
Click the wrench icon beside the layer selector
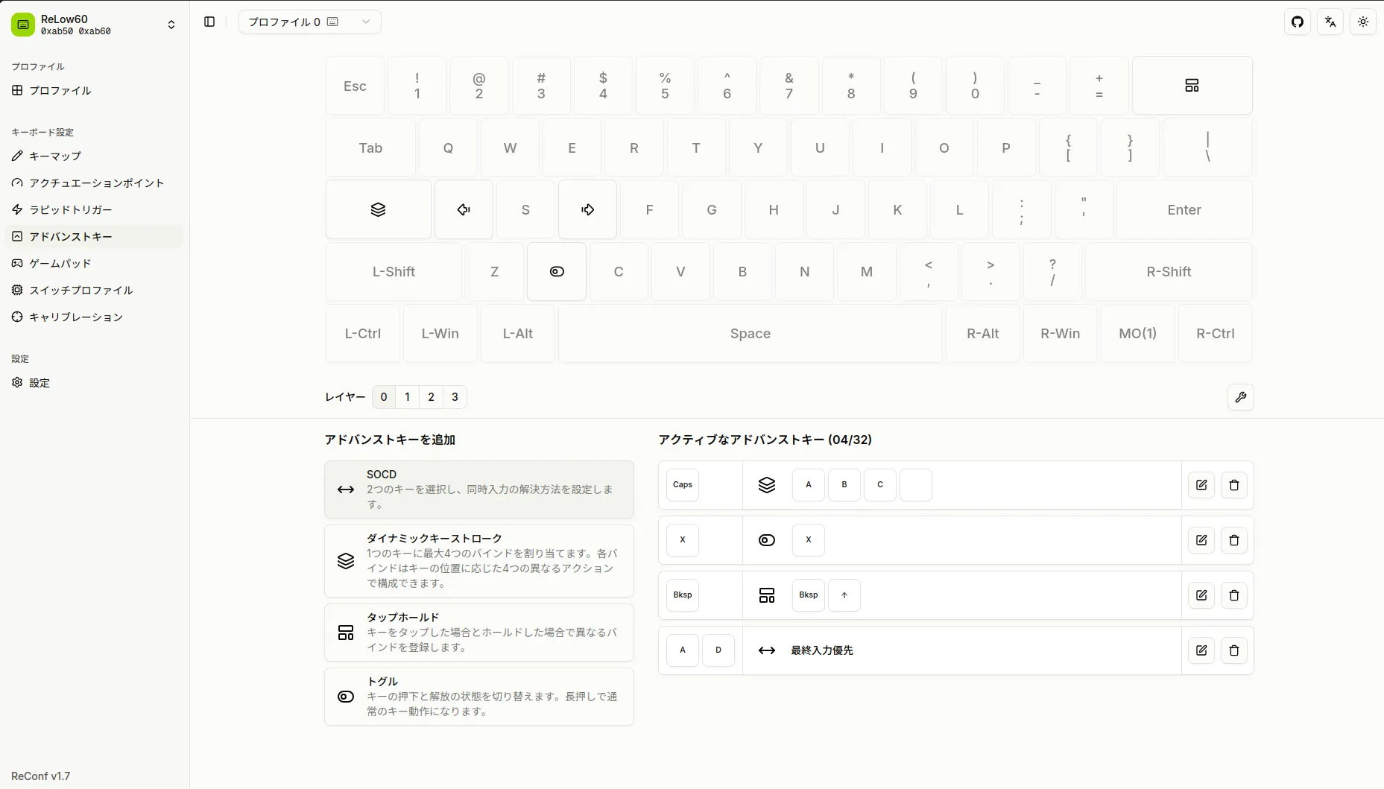[1241, 397]
